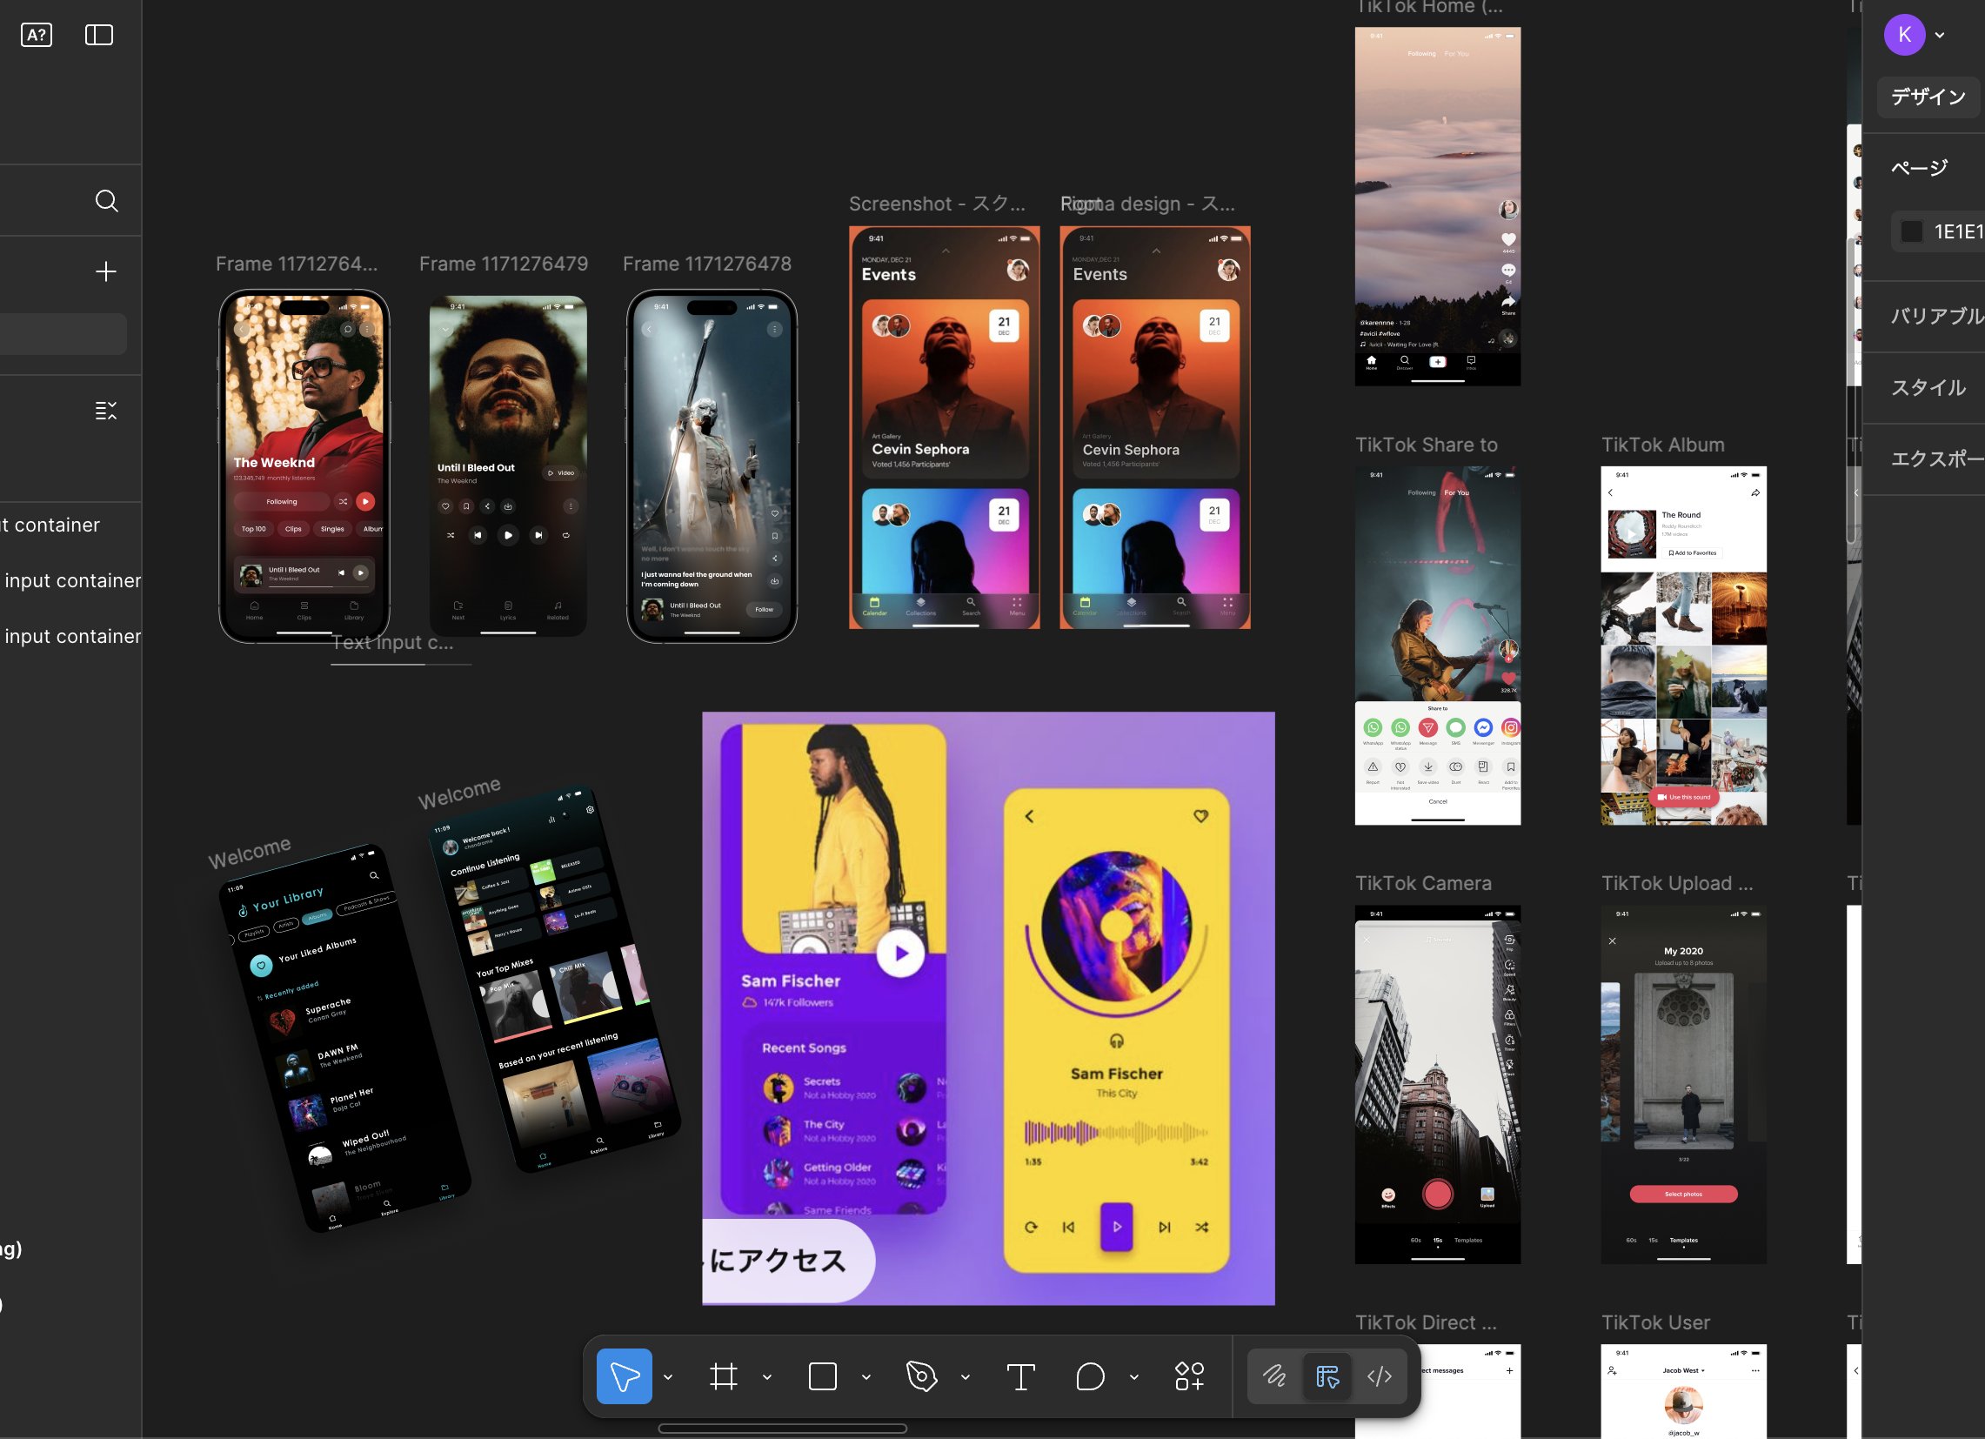This screenshot has width=1985, height=1439.
Task: Open the スタイル section
Action: tap(1928, 388)
